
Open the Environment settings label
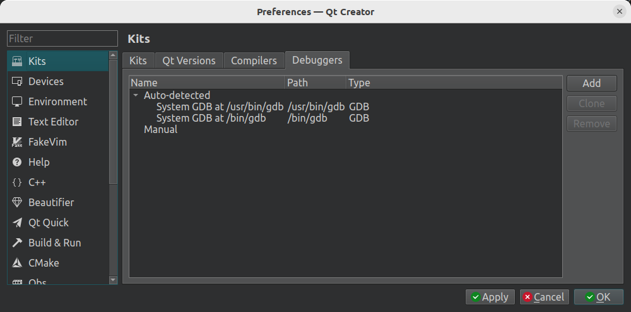point(57,101)
